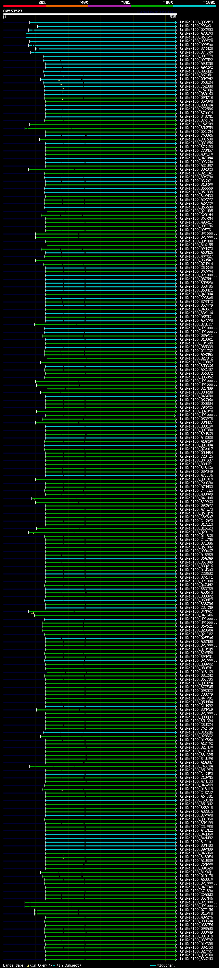This screenshot has width=219, height=968.
Task: Select the UniRef100_B5XE59 label
Action: [x=196, y=128]
